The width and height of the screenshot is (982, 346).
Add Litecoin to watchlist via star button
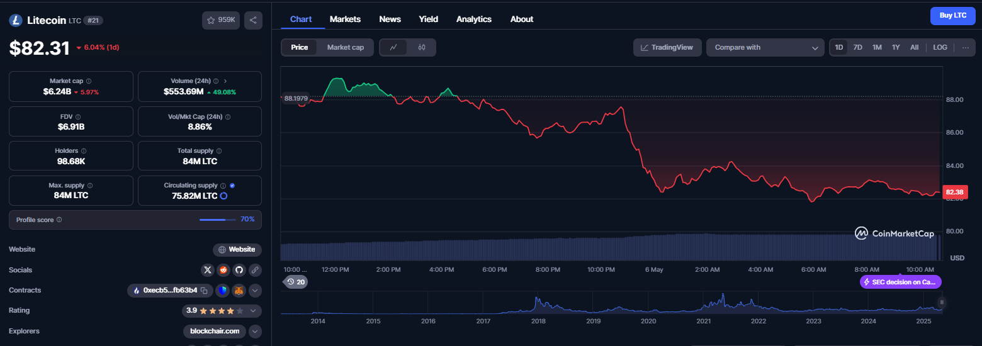coord(220,20)
